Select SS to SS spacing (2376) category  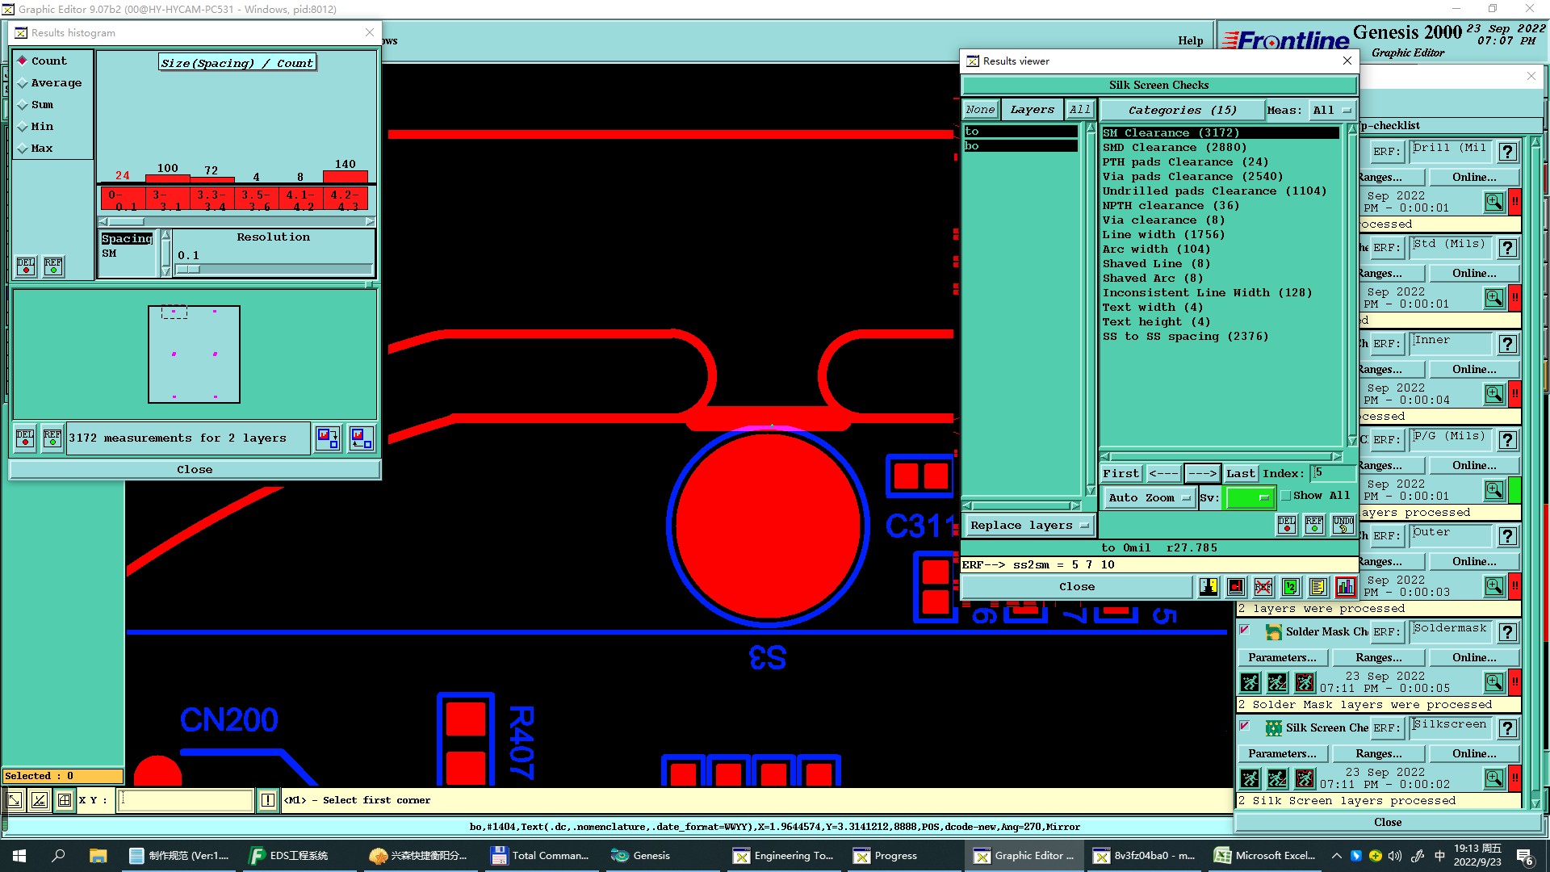[1220, 336]
